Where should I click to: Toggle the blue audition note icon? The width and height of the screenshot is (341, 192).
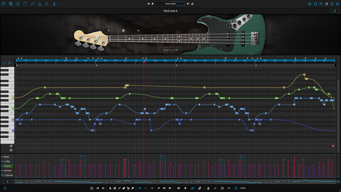tap(140, 188)
